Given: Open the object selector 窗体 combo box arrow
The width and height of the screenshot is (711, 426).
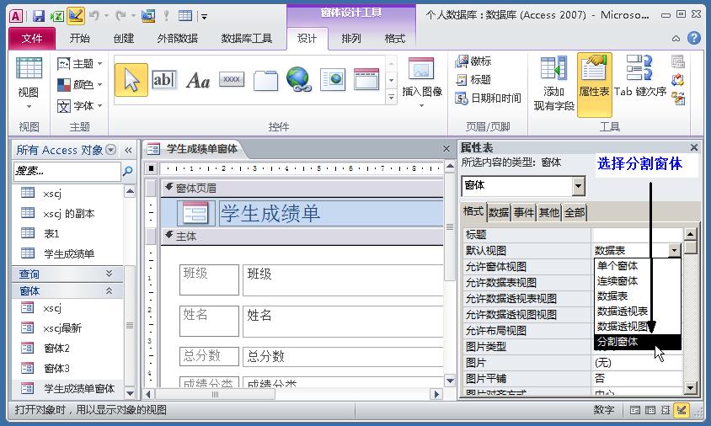Looking at the screenshot, I should pyautogui.click(x=578, y=186).
